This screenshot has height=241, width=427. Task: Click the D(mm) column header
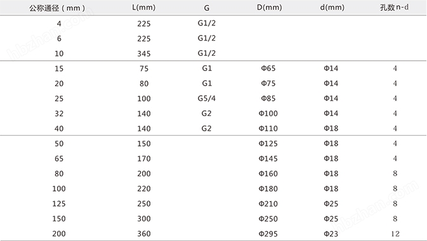269,8
